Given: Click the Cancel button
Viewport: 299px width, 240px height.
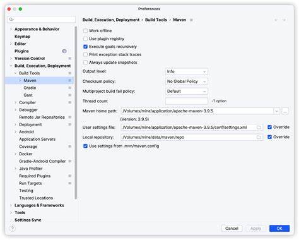Looking at the screenshot, I should click(x=232, y=229).
